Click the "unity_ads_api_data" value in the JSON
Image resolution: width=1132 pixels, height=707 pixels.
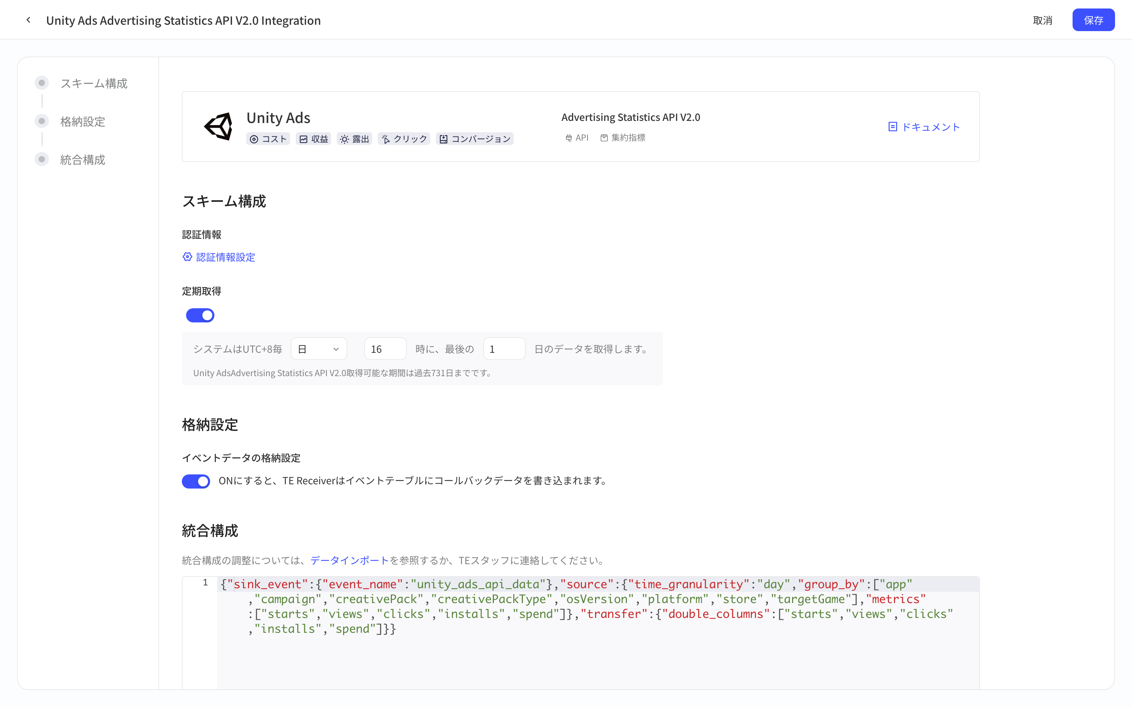coord(478,584)
